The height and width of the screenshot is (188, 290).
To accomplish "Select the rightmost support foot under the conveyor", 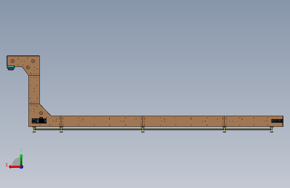I will click(272, 130).
